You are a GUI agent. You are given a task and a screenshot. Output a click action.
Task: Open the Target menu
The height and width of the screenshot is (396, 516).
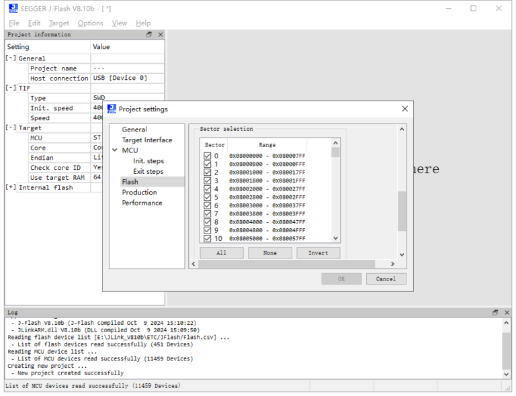click(x=58, y=23)
